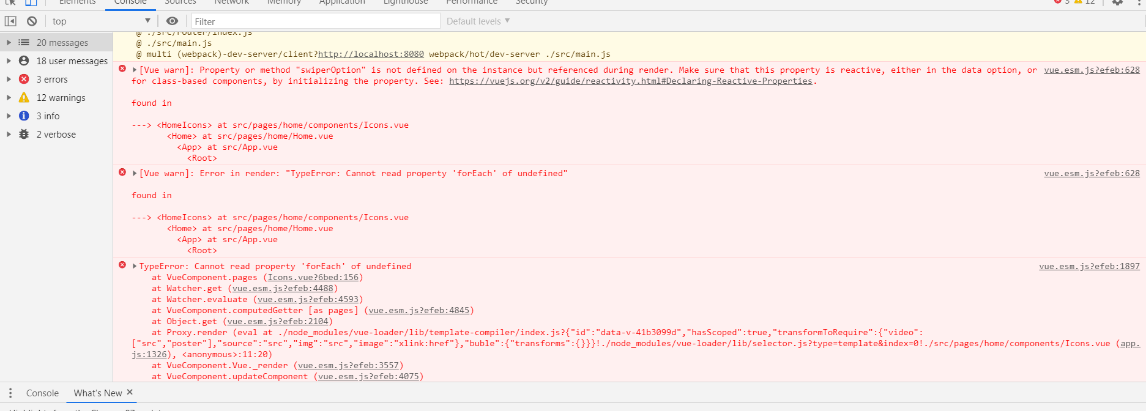Select the blue info icon
1146x411 pixels.
pyautogui.click(x=24, y=116)
